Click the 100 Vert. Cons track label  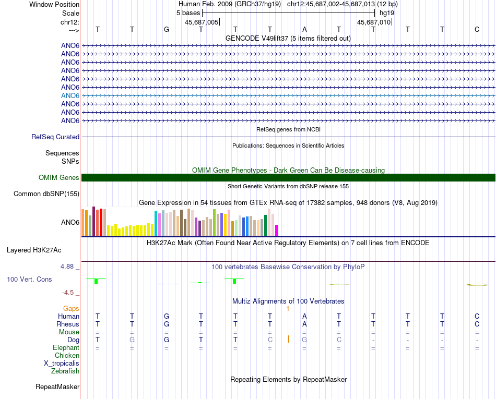[x=29, y=279]
